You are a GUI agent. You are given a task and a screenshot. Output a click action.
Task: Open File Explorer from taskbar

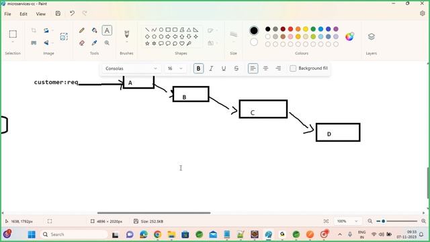coord(172,235)
